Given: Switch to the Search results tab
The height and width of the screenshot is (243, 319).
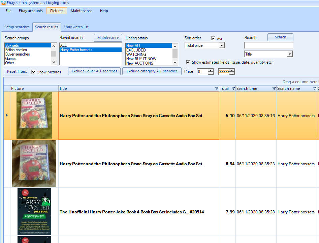Looking at the screenshot, I should pos(46,27).
